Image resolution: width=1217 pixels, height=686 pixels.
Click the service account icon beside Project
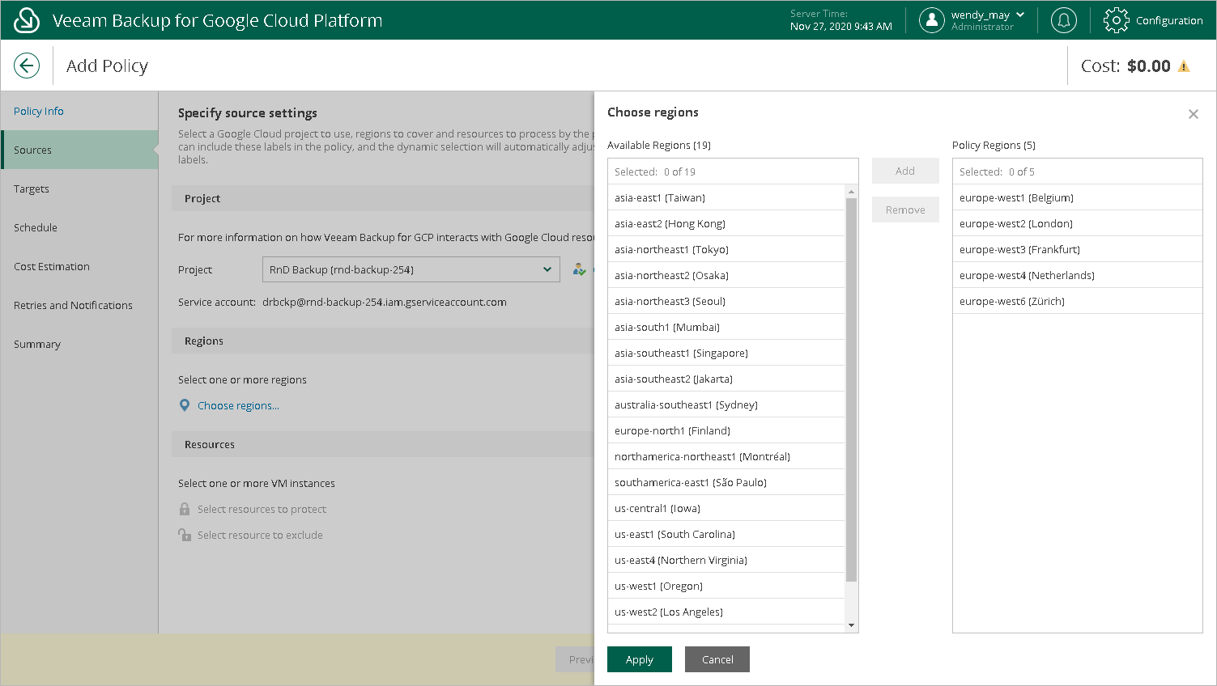[579, 269]
